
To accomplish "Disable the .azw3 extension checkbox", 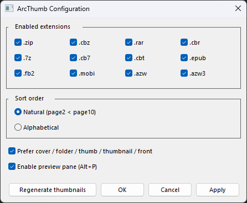I will (184, 73).
